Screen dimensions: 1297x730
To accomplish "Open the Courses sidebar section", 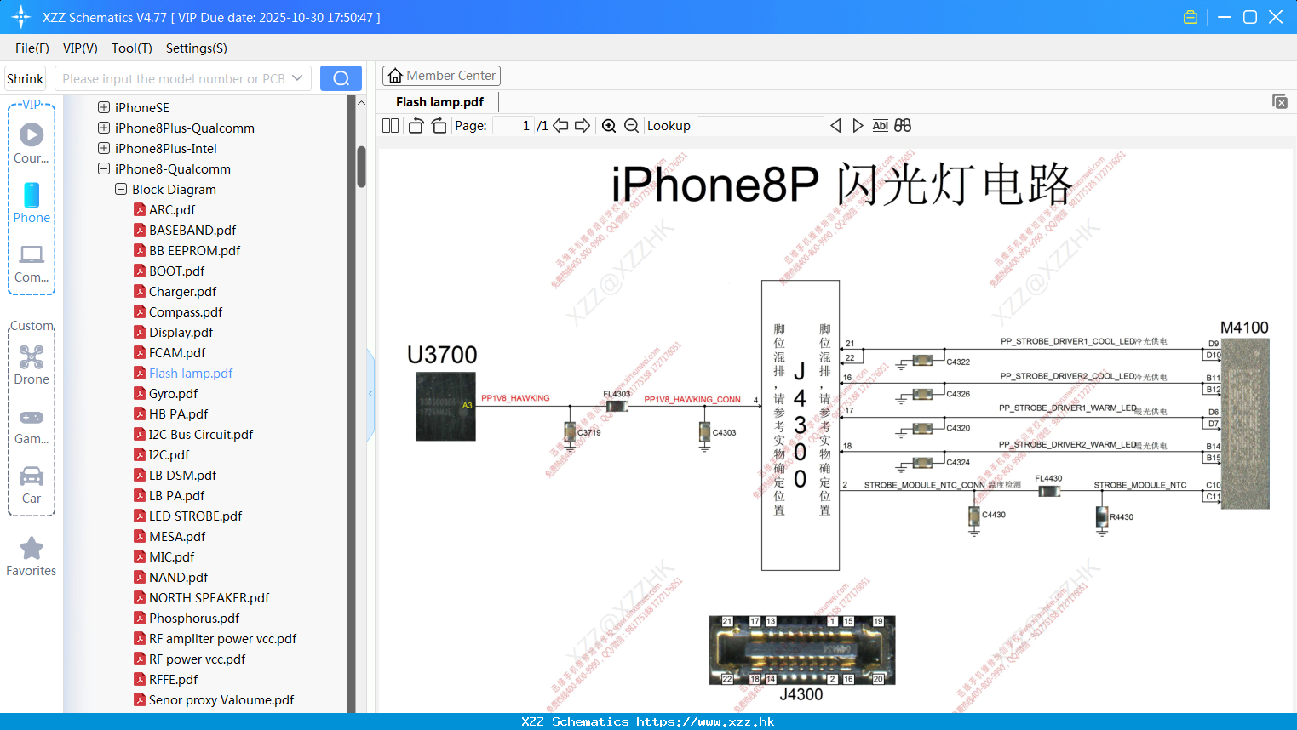I will [x=32, y=143].
